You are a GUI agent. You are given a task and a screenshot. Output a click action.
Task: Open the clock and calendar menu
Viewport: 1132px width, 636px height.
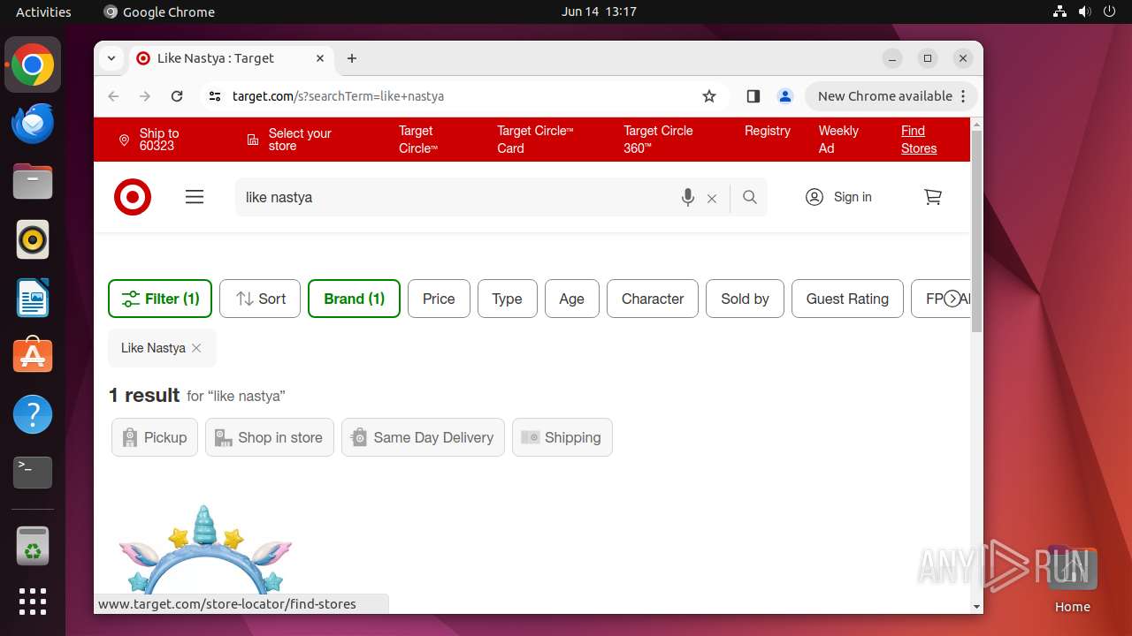(x=599, y=11)
